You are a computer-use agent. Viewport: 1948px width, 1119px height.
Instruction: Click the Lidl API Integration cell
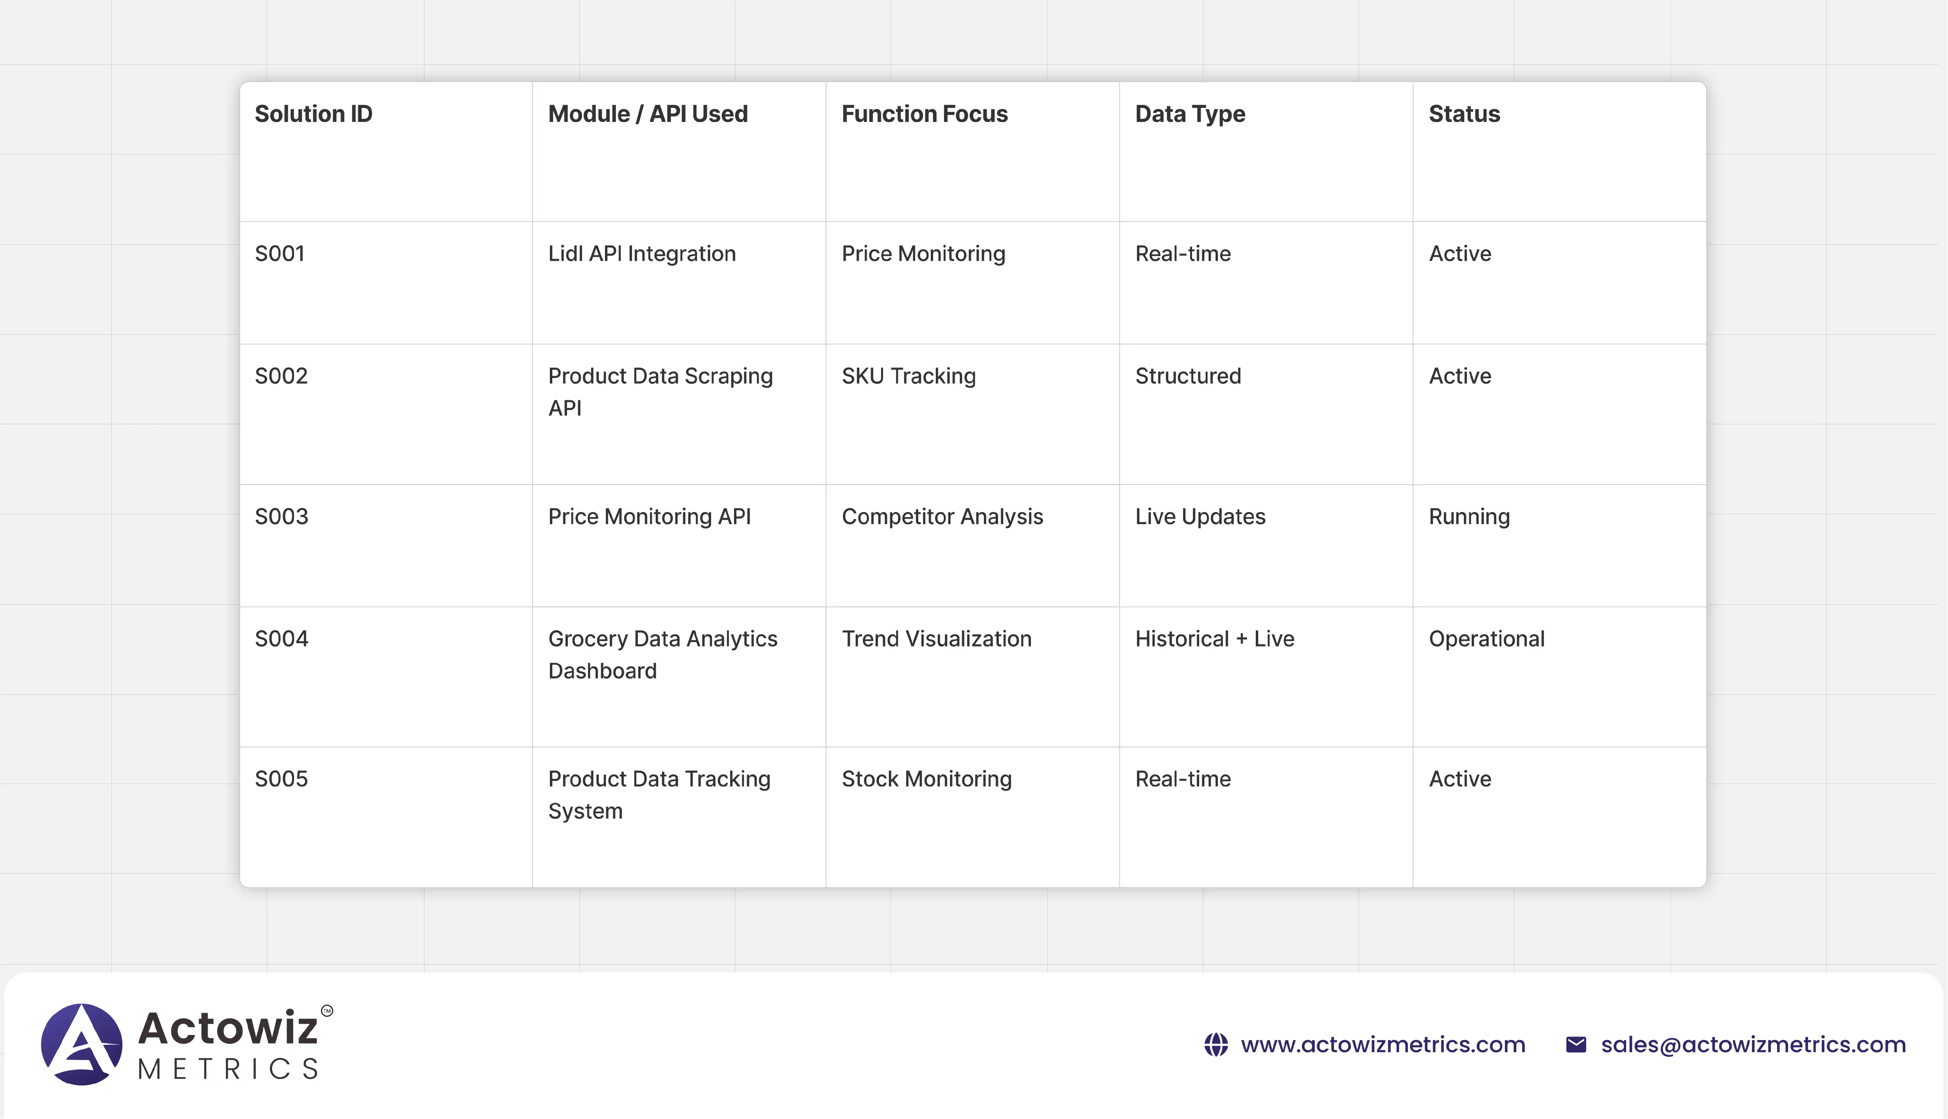pyautogui.click(x=641, y=254)
